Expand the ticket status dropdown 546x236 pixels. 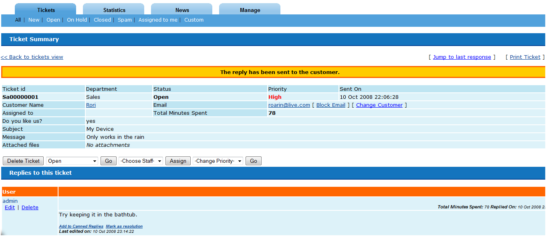[72, 161]
